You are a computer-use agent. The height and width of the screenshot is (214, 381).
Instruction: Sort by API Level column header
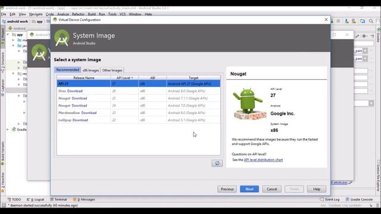(x=124, y=78)
